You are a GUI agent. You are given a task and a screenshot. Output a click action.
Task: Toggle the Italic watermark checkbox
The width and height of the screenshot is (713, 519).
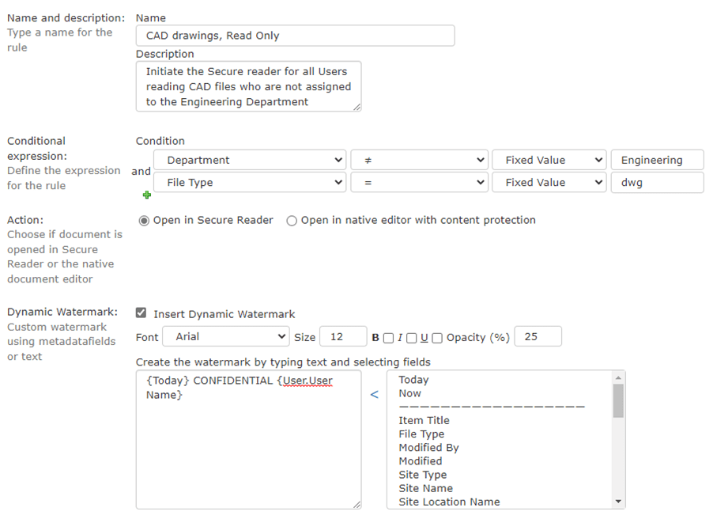[x=411, y=338]
